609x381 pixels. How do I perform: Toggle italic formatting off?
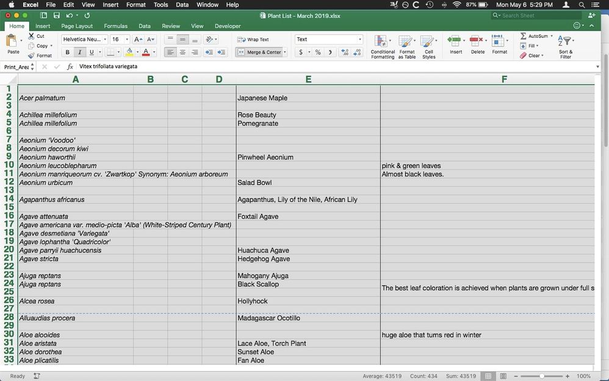point(80,52)
